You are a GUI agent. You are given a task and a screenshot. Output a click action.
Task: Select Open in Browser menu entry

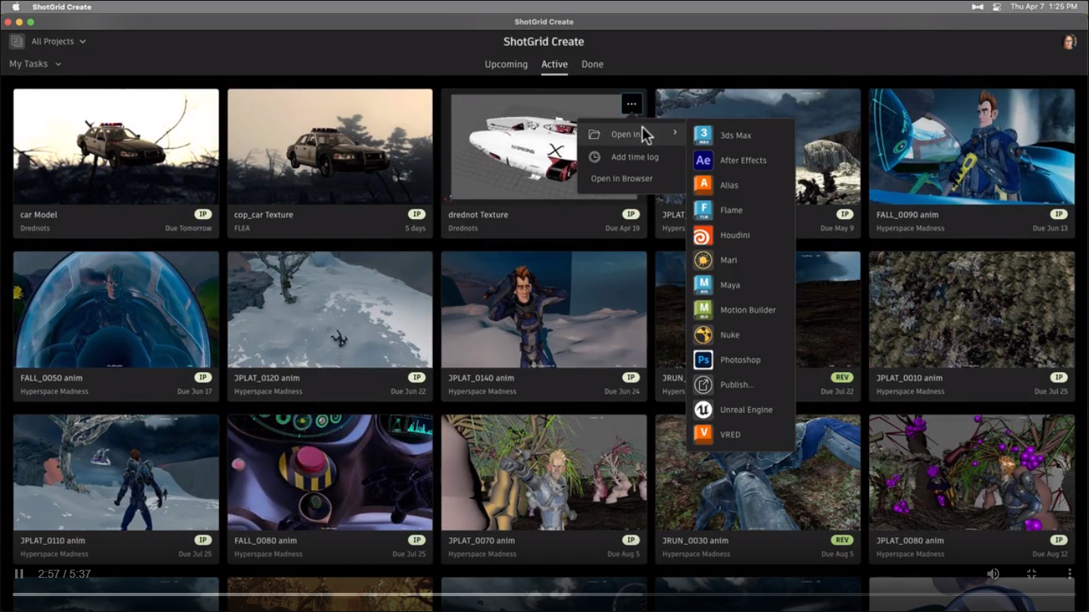pos(631,178)
